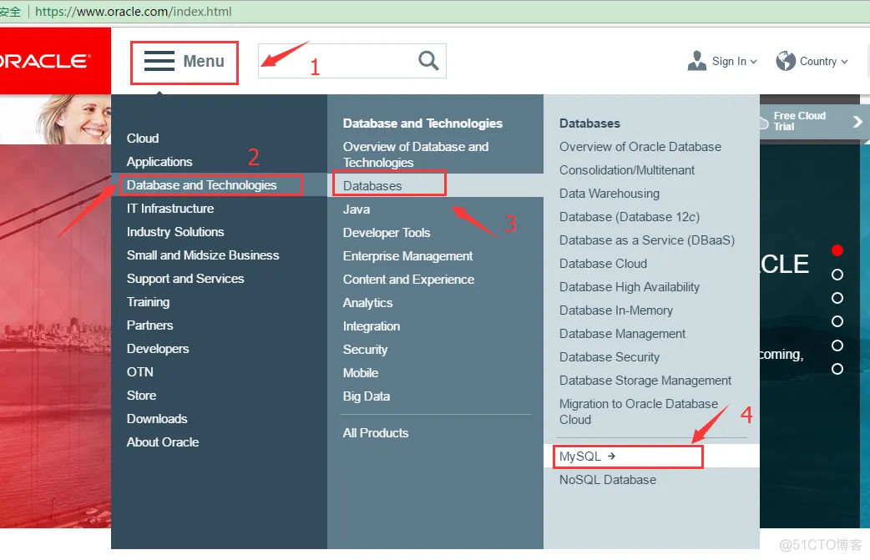The width and height of the screenshot is (870, 560).
Task: Open the hamburger Menu button
Action: point(185,61)
